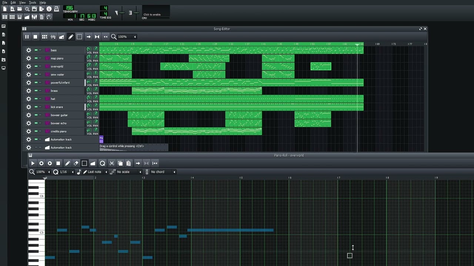Show the What's This info icon
This screenshot has height=266, width=474.
49,9
